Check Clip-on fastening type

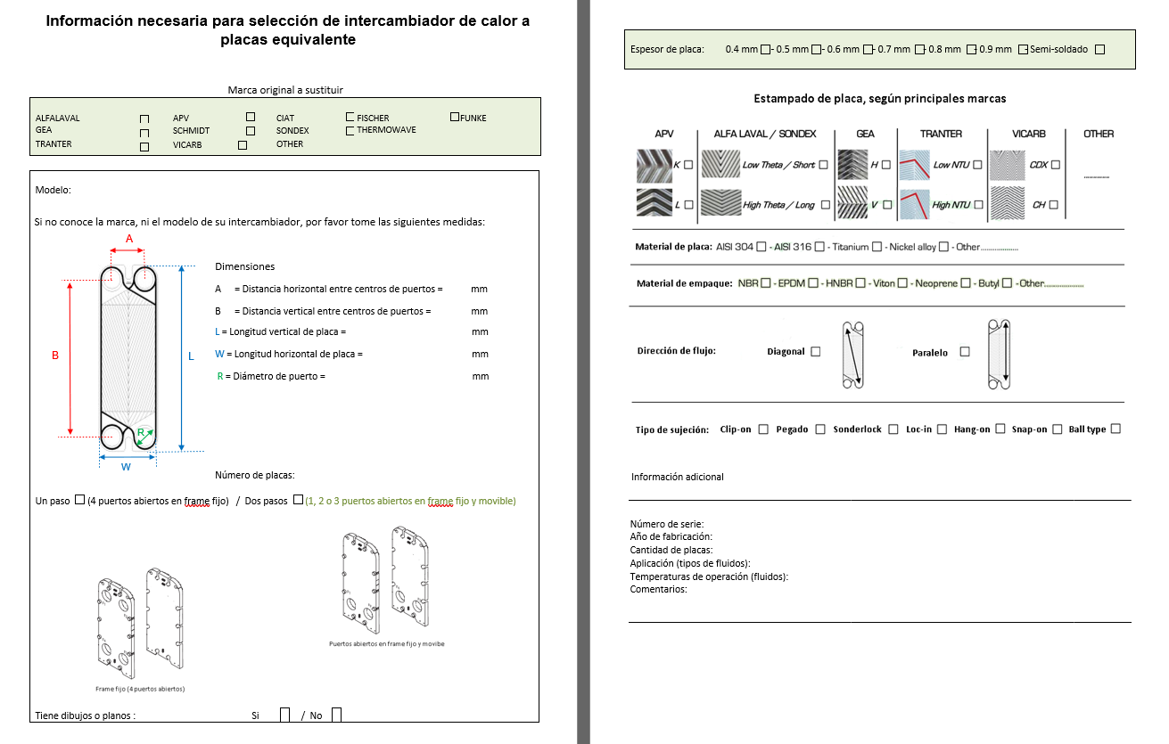pyautogui.click(x=763, y=429)
